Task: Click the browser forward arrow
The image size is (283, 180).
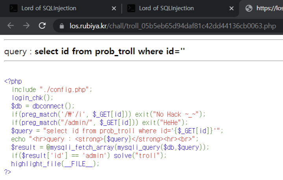Action: 26,26
